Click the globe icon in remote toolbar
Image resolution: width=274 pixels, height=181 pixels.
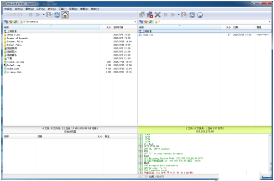(x=200, y=15)
